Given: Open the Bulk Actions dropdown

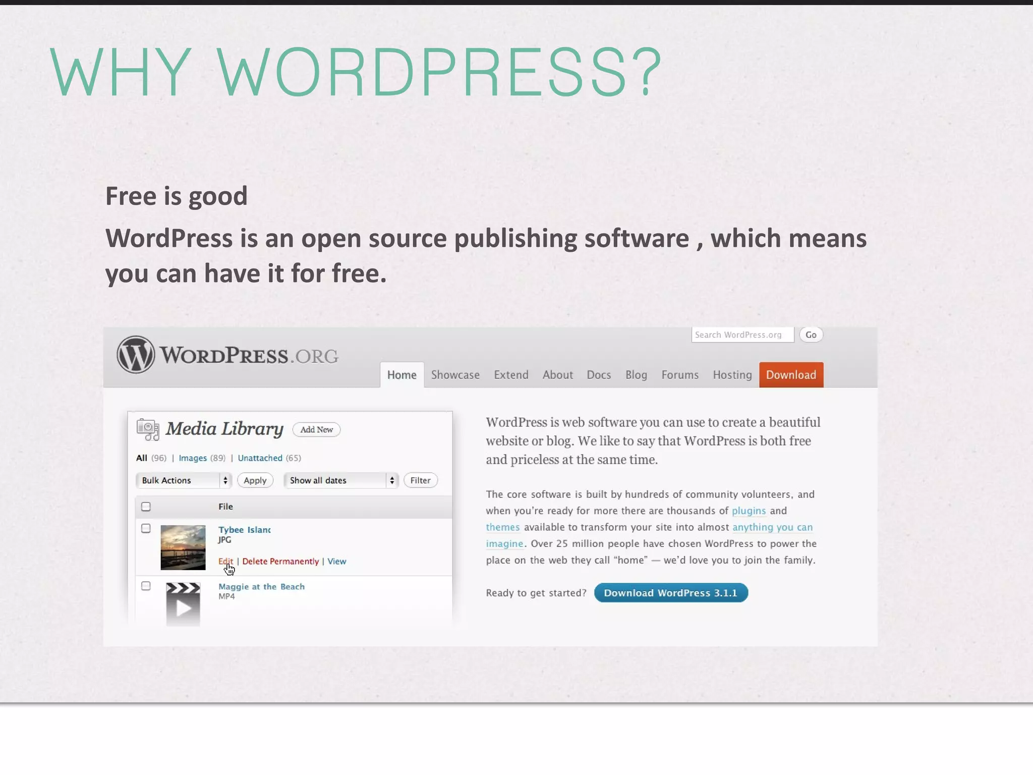Looking at the screenshot, I should click(184, 480).
